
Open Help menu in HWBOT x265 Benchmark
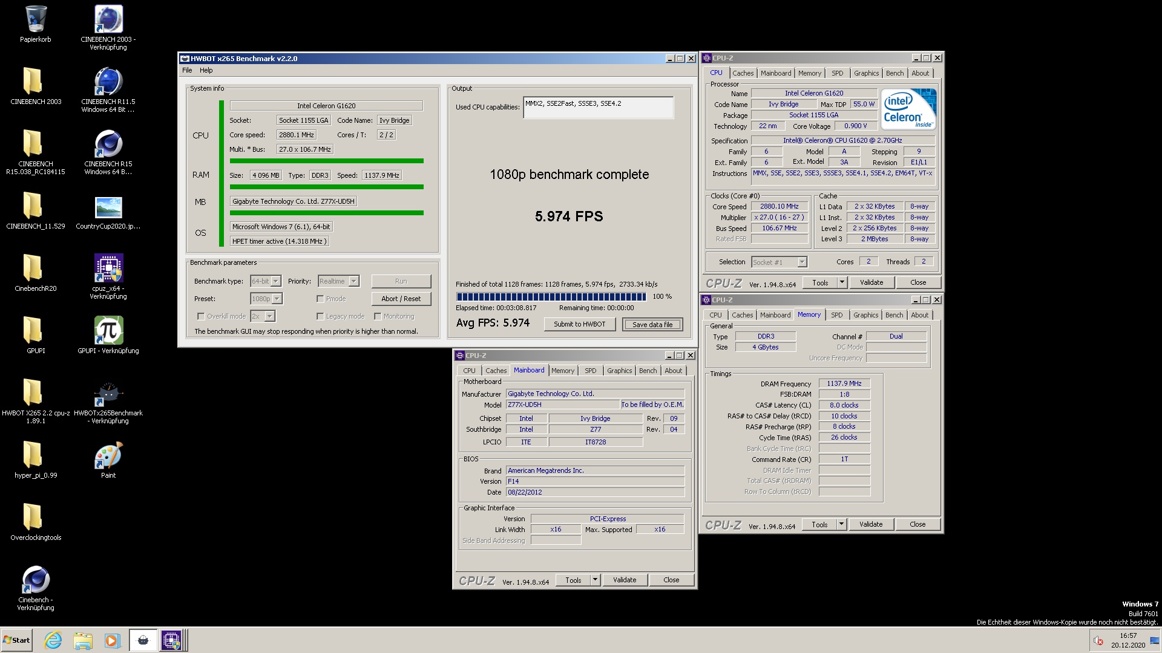click(x=206, y=70)
